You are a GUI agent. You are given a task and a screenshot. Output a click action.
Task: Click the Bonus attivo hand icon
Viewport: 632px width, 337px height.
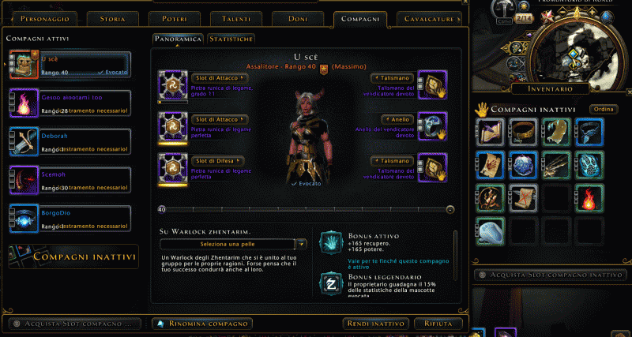coord(331,242)
